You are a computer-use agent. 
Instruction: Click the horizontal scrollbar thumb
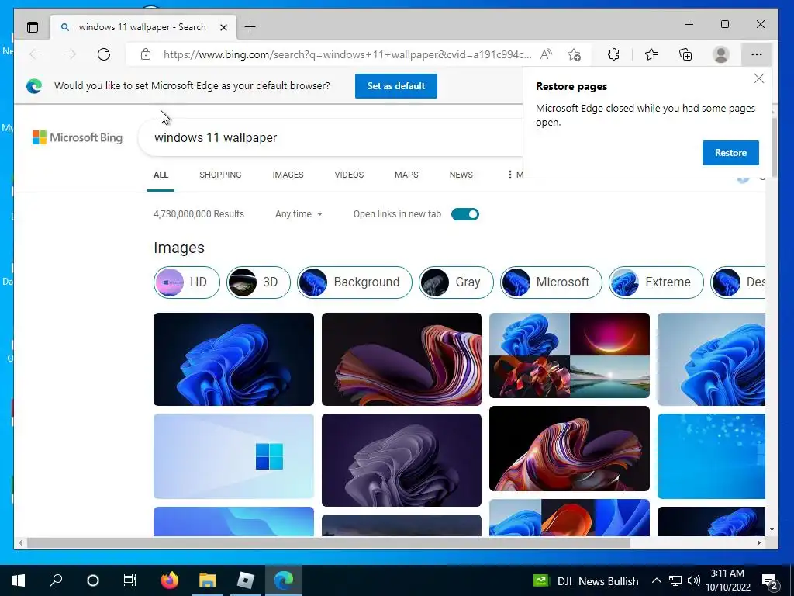(329, 542)
